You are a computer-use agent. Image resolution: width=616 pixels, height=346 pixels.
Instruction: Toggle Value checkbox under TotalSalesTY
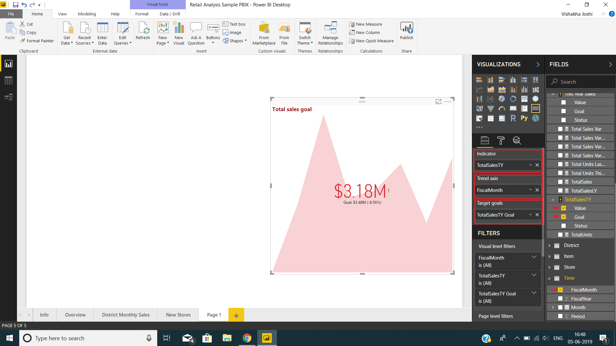[563, 208]
